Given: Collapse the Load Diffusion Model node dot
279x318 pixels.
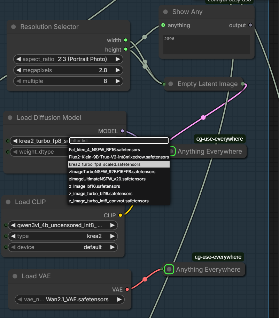Looking at the screenshot, I should 10,118.
